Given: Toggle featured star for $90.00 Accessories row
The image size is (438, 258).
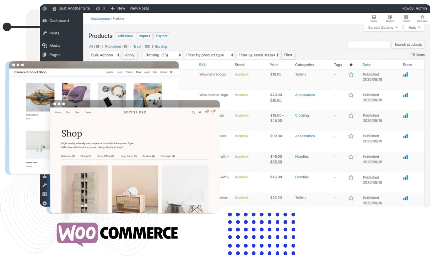Looking at the screenshot, I should [351, 136].
